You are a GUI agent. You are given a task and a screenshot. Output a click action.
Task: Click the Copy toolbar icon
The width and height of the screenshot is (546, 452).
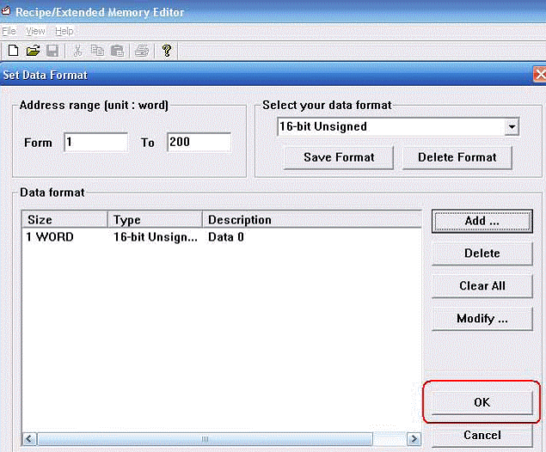point(97,51)
